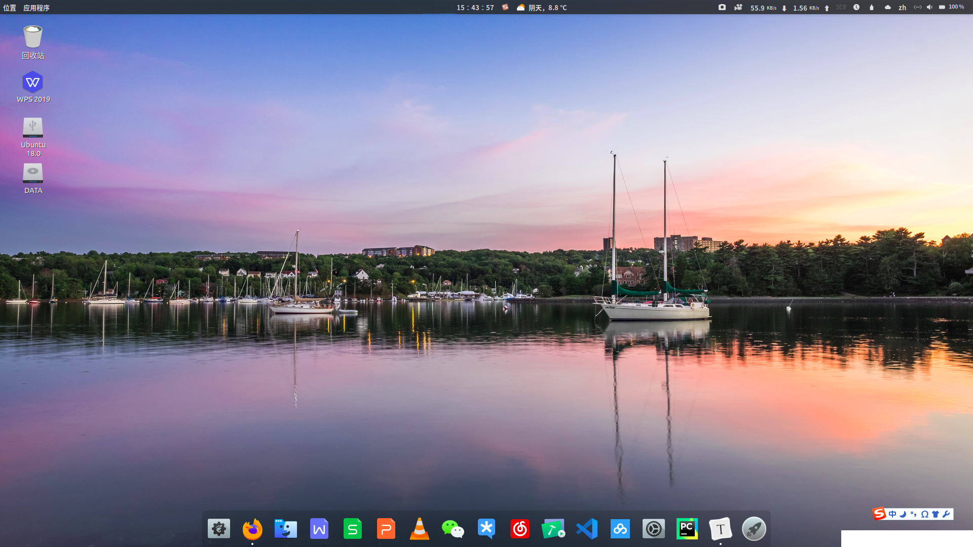Open Sogou settings wrench icon
This screenshot has height=547, width=973.
pyautogui.click(x=946, y=514)
